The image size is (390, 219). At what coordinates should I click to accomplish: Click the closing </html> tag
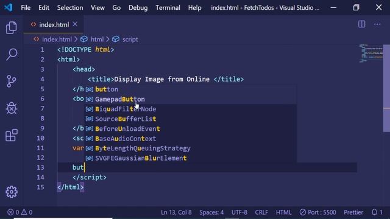(x=71, y=187)
